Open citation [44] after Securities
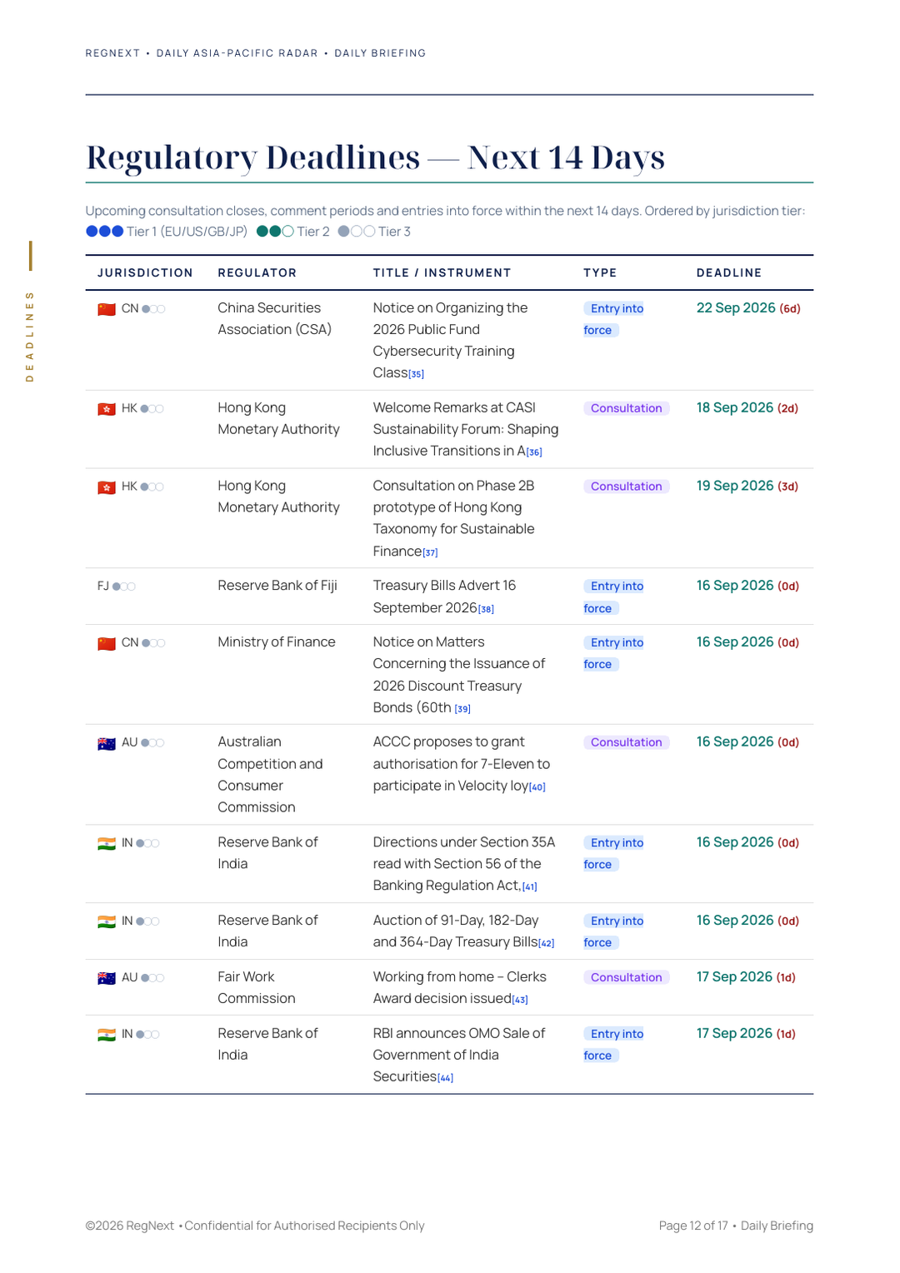The height and width of the screenshot is (1273, 900). click(x=446, y=1078)
